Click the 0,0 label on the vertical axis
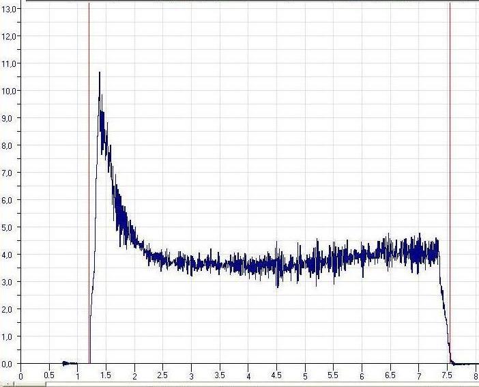The width and height of the screenshot is (479, 387). pyautogui.click(x=8, y=364)
